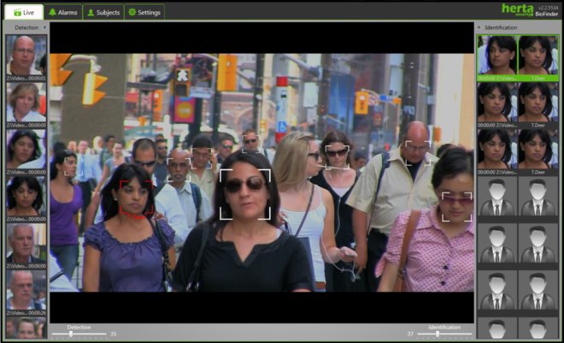Image resolution: width=564 pixels, height=343 pixels.
Task: Click the herta logo
Action: [517, 9]
